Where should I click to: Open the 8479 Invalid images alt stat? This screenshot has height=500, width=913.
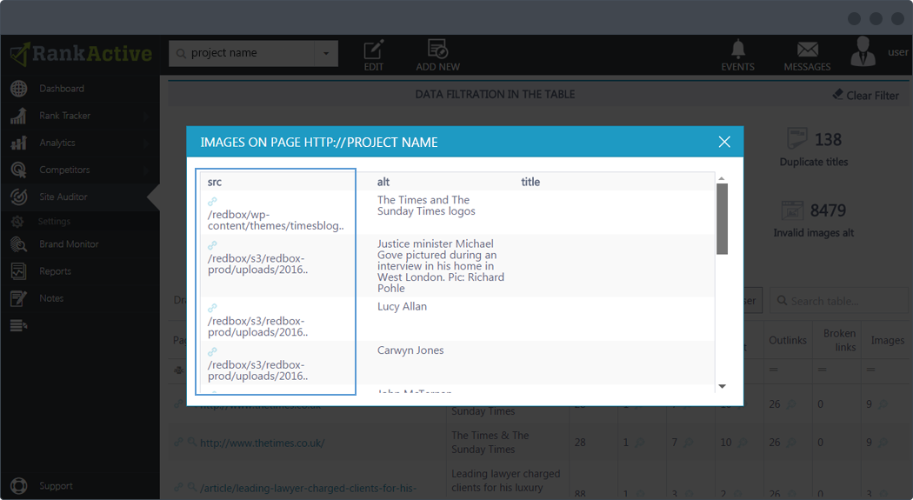[x=813, y=219]
